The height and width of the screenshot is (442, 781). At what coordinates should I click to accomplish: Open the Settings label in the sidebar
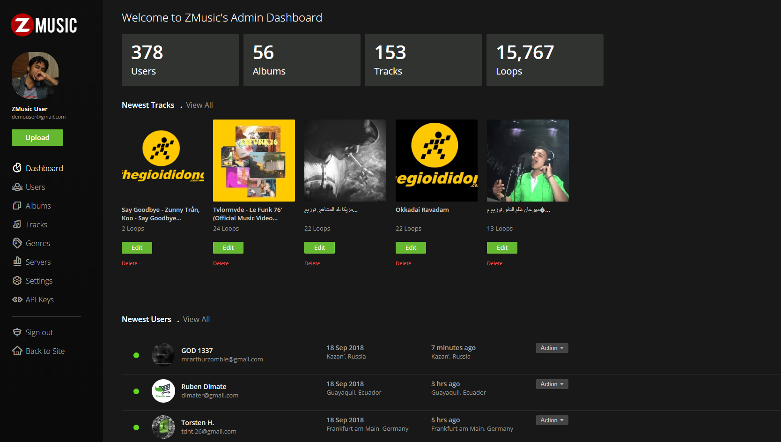pyautogui.click(x=39, y=281)
